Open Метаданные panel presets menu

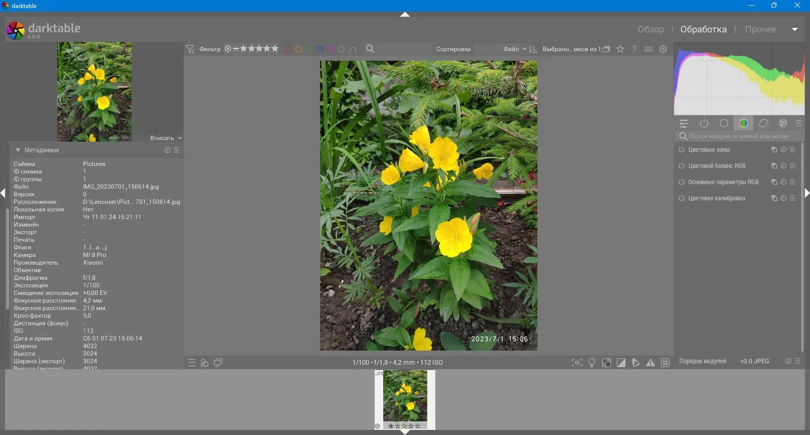coord(177,150)
